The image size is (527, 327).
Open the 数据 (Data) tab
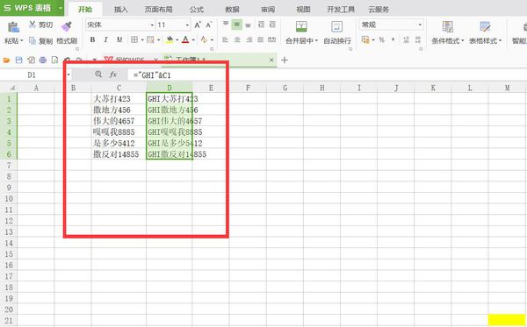pos(232,9)
